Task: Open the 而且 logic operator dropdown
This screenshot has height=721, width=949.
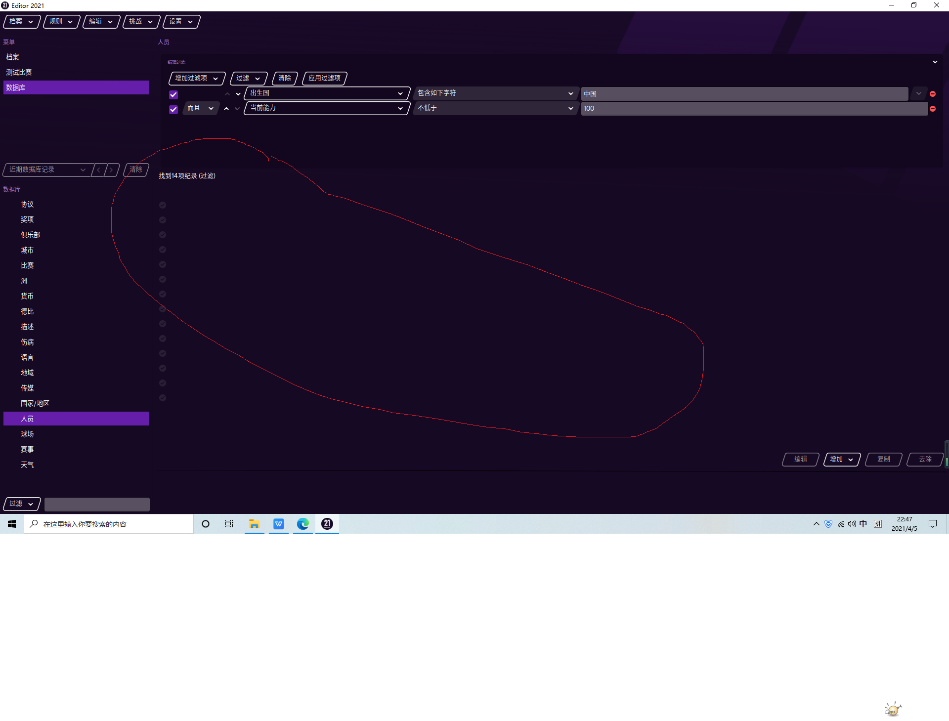Action: pos(201,108)
